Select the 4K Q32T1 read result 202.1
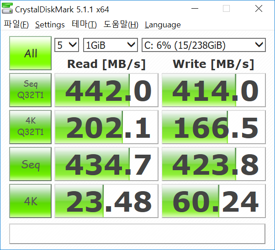The image size is (275, 250). pos(106,127)
